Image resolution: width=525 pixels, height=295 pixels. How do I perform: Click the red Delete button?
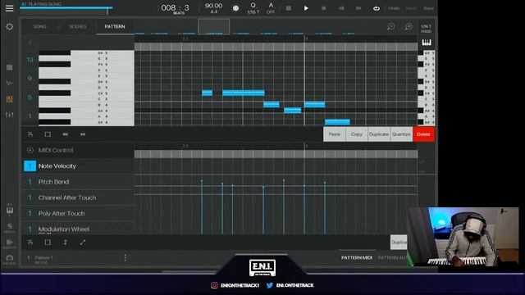[423, 134]
